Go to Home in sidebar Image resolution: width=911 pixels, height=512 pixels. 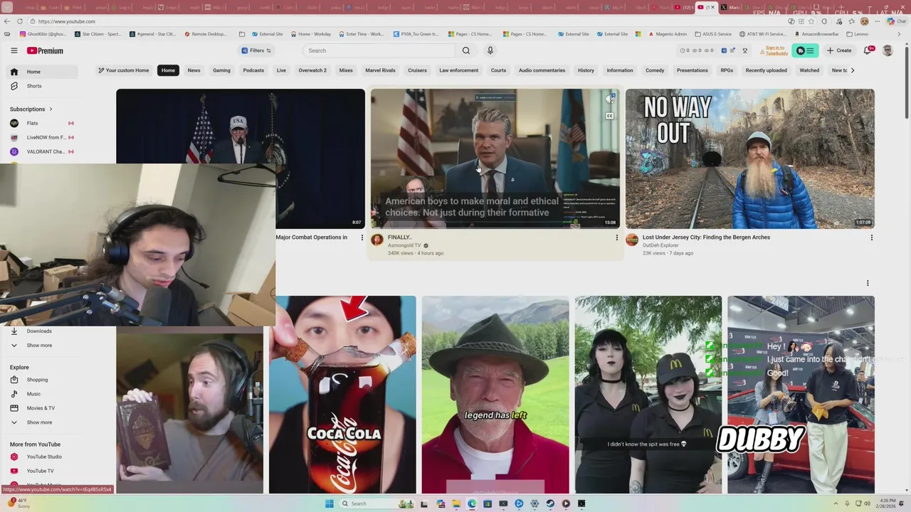pyautogui.click(x=43, y=72)
